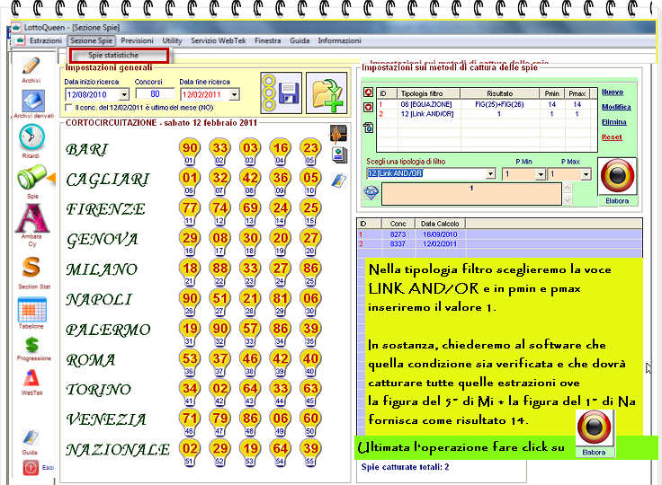Click Napoli ball 90 numbered 26
Viewport: 662px width, 485px height.
pyautogui.click(x=190, y=302)
